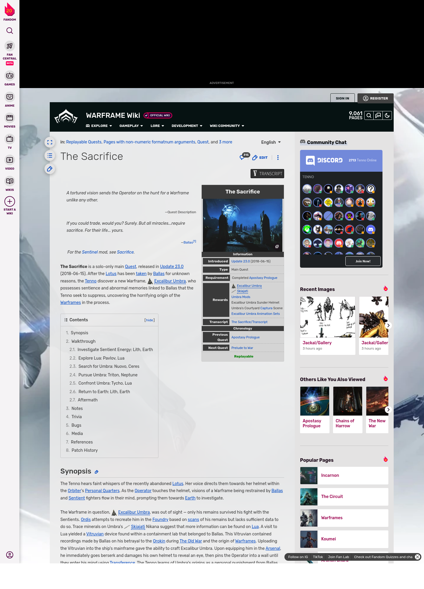Open the TV sidebar icon

pyautogui.click(x=10, y=139)
